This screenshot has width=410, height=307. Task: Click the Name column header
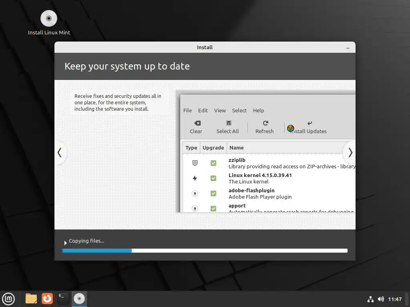[236, 148]
